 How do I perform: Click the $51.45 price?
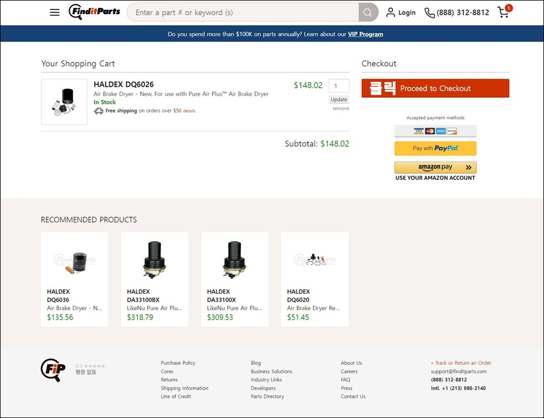click(298, 317)
